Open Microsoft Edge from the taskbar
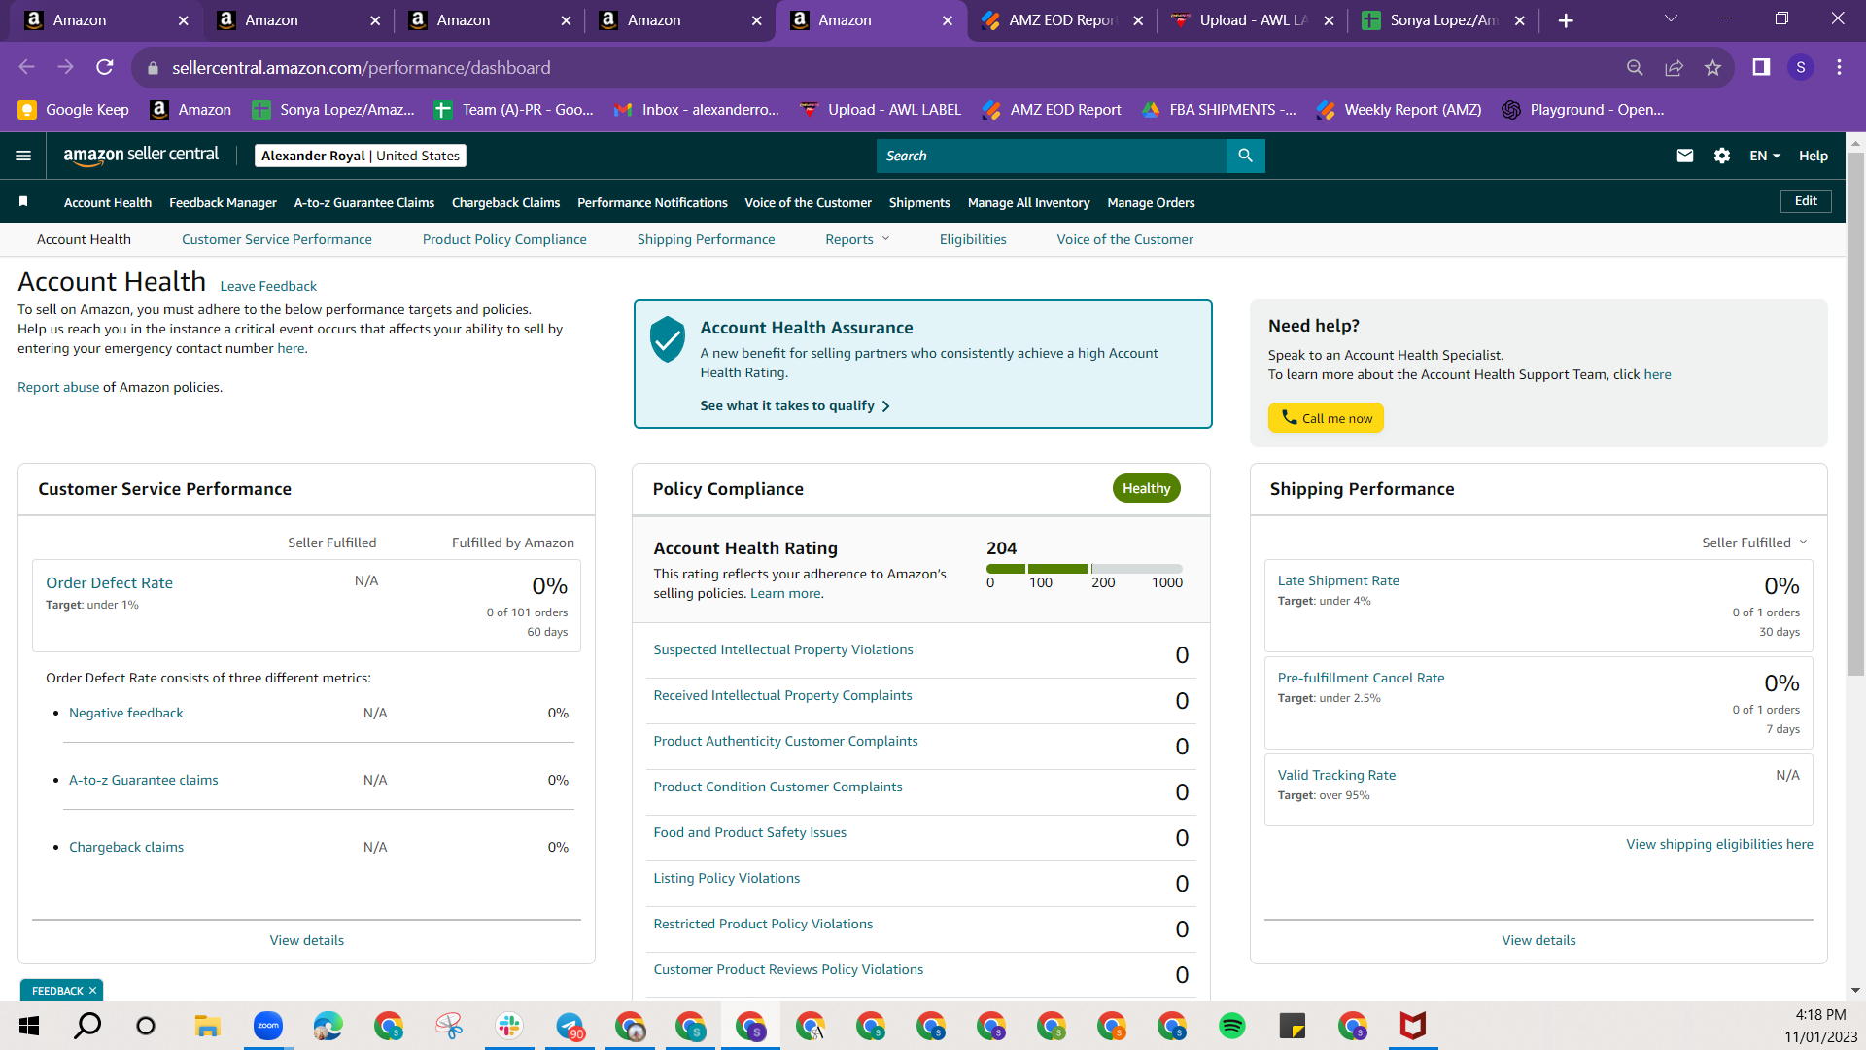The width and height of the screenshot is (1866, 1050). point(328,1026)
